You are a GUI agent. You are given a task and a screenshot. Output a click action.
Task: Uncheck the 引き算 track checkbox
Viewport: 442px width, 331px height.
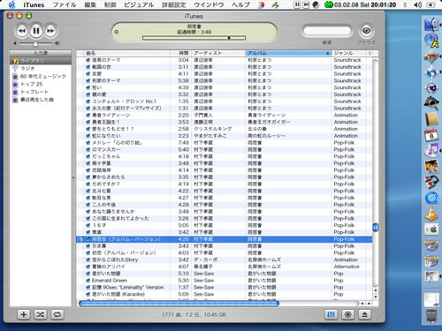(88, 246)
